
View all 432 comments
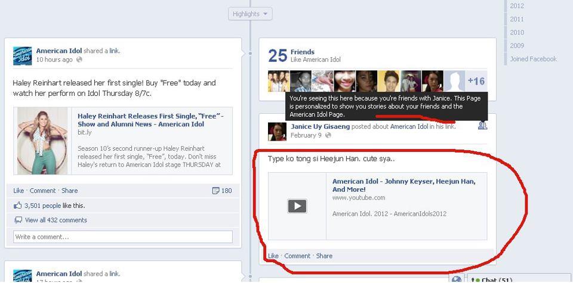coord(56,220)
